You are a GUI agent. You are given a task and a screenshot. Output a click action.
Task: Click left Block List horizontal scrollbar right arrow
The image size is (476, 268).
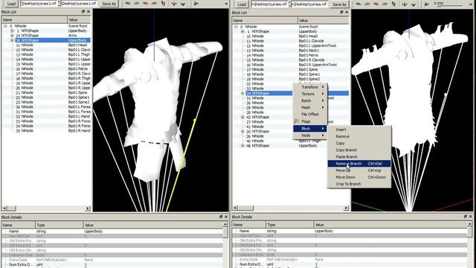(88, 208)
